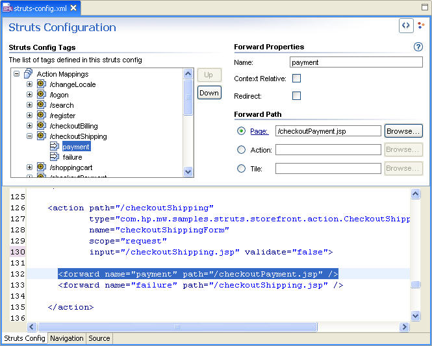This screenshot has width=432, height=346.
Task: Click the source horizontal scrollbar thumb
Action: [177, 327]
